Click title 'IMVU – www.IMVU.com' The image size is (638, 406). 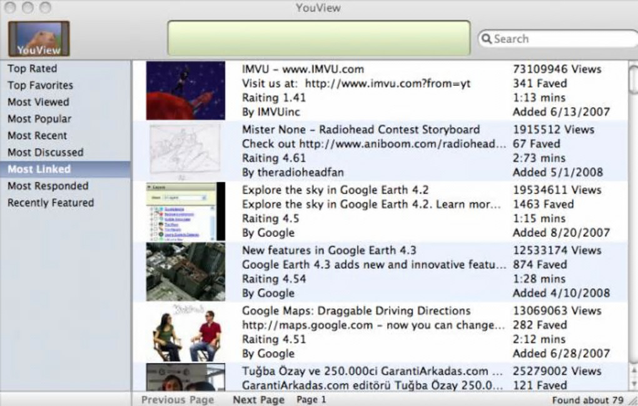pyautogui.click(x=303, y=69)
